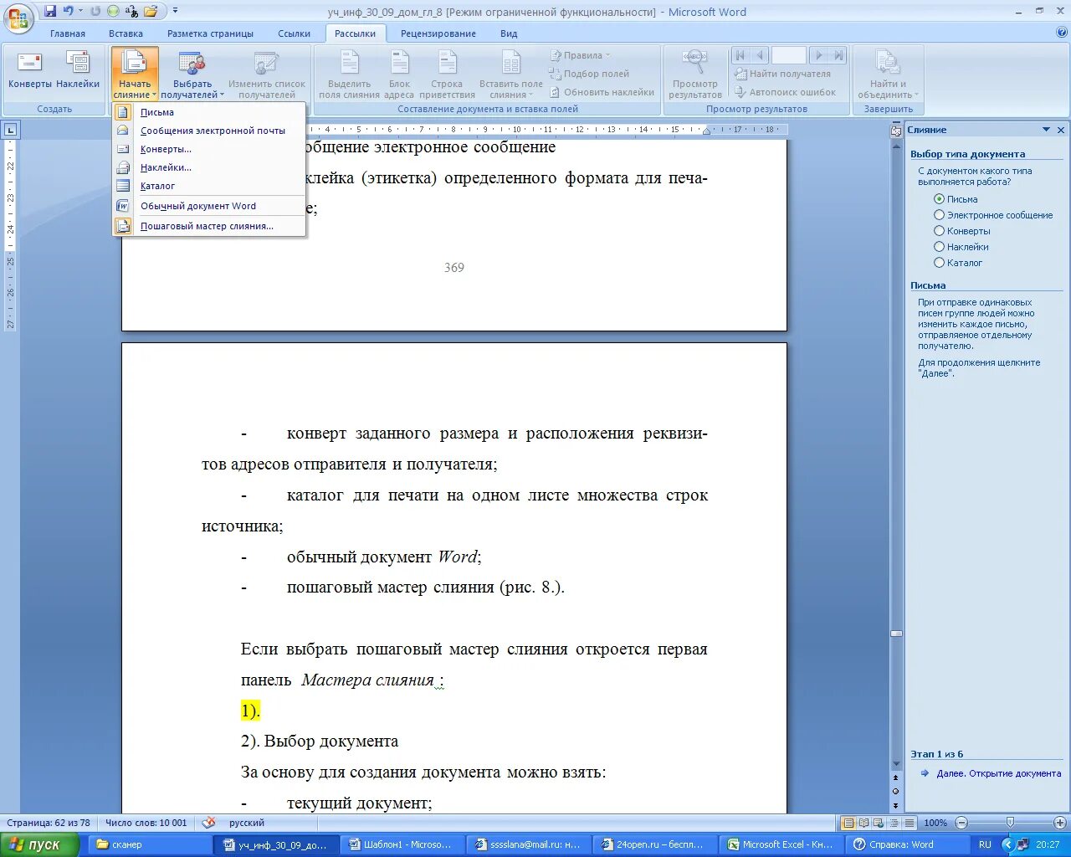Click the vertical scrollbar thumb

[896, 634]
